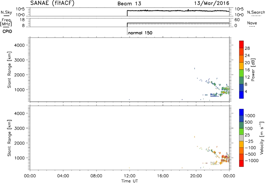Click the 13/Mar/2016 date label

coord(212,3)
